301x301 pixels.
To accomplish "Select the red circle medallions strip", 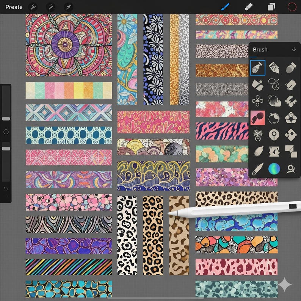I will click(x=237, y=20).
